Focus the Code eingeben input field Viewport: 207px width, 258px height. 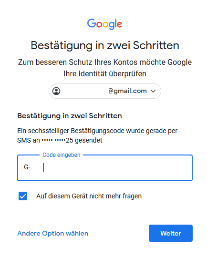[x=105, y=168]
